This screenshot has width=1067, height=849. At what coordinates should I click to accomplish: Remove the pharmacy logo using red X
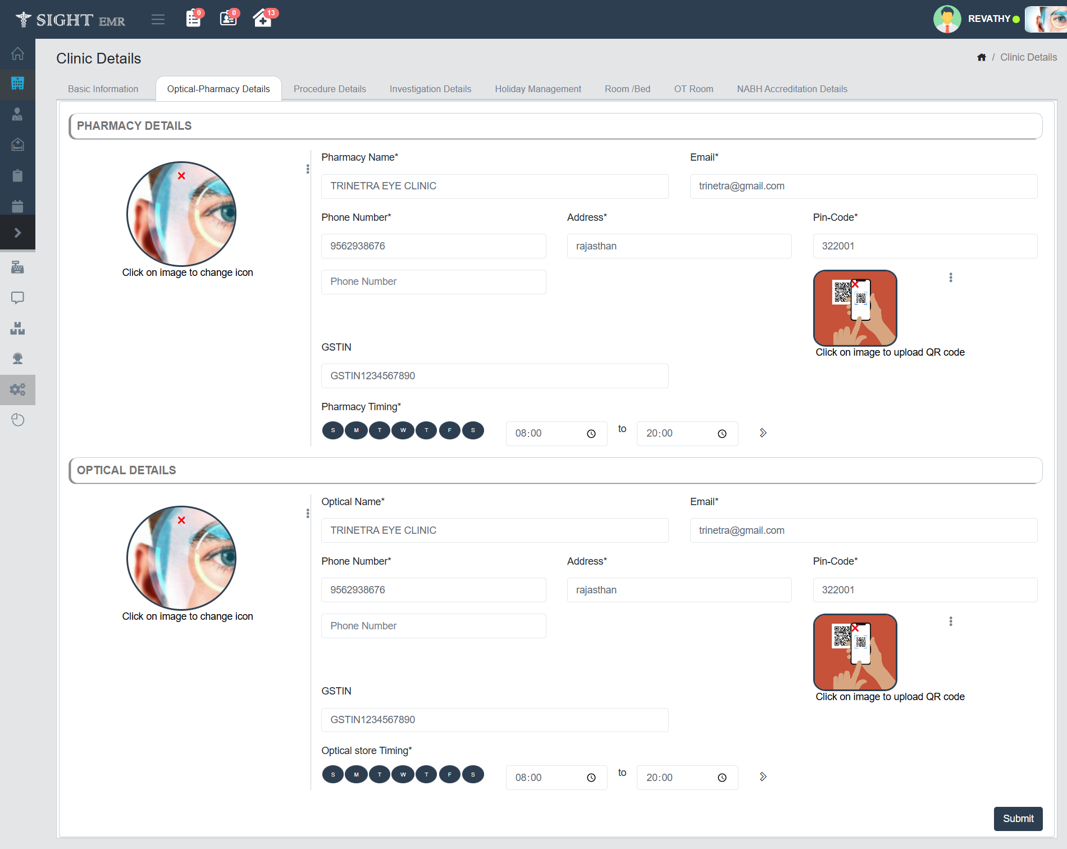click(x=181, y=176)
